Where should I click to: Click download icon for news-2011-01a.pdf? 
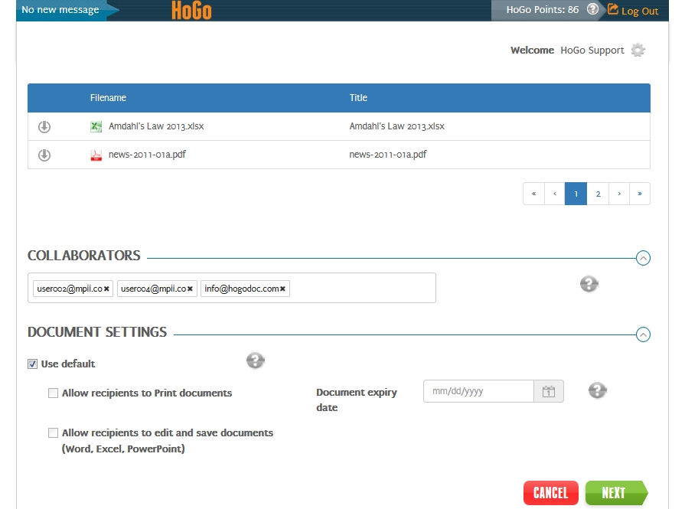[44, 155]
